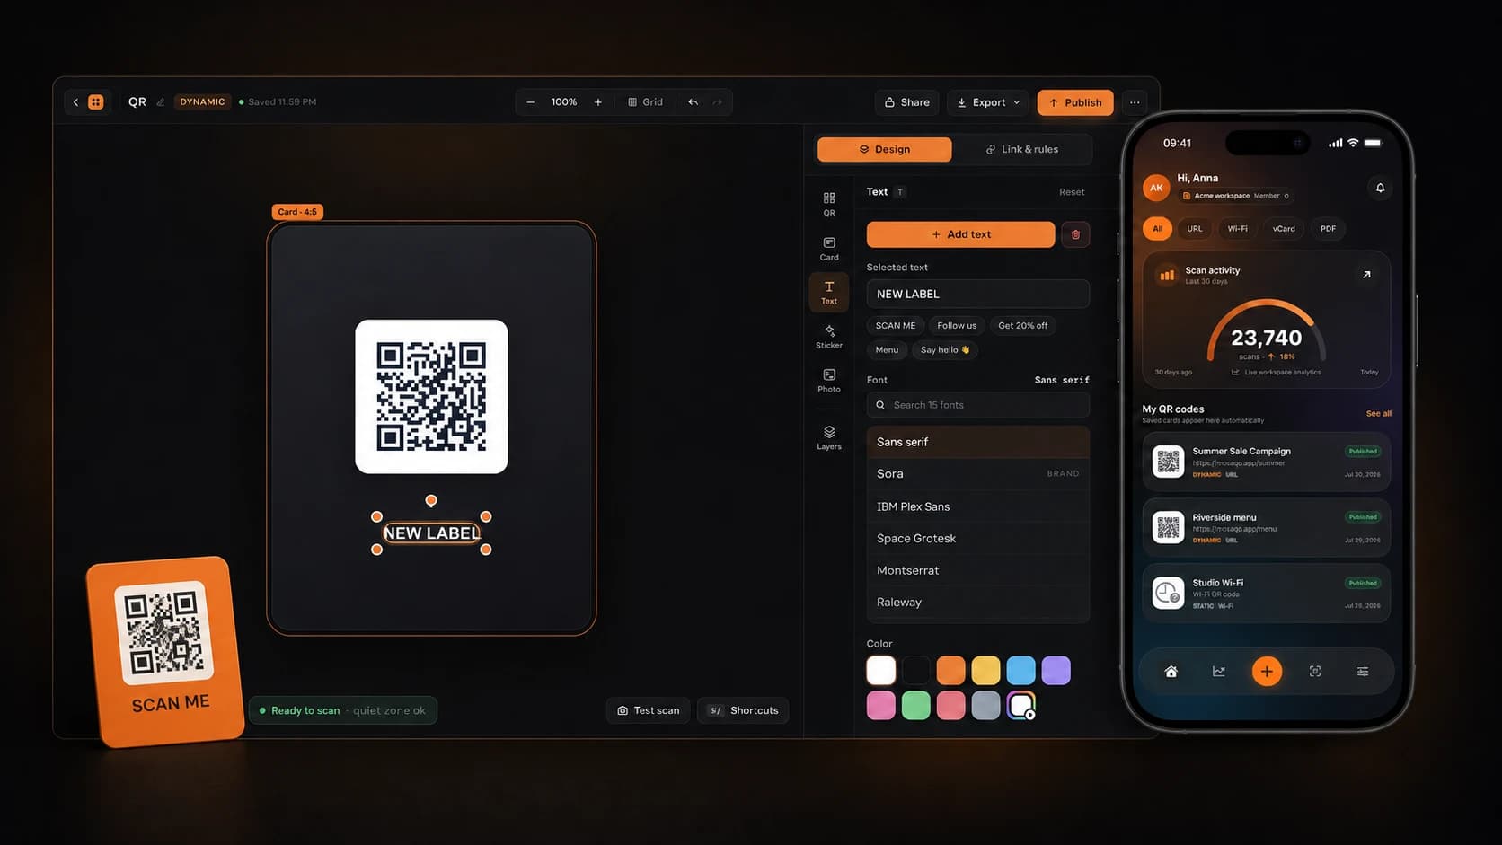This screenshot has width=1502, height=845.
Task: Click the notification bell on the phone
Action: click(x=1380, y=188)
